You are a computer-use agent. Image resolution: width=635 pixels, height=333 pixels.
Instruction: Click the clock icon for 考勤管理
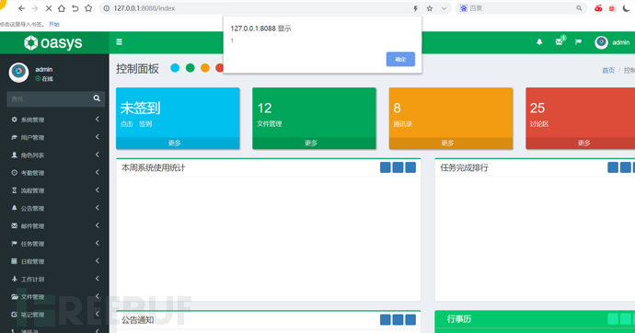point(14,172)
